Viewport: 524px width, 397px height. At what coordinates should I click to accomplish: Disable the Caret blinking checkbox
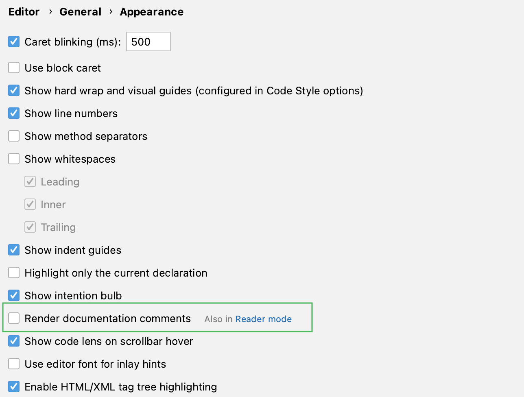click(13, 41)
